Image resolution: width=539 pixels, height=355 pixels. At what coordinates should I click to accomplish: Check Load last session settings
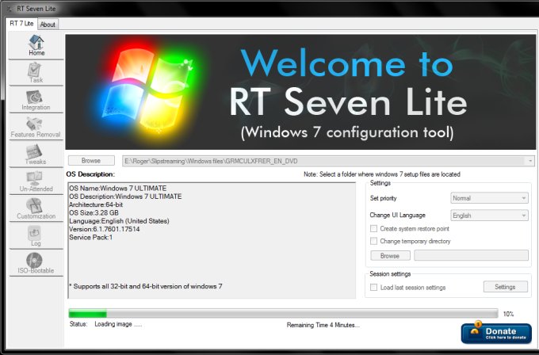click(373, 287)
